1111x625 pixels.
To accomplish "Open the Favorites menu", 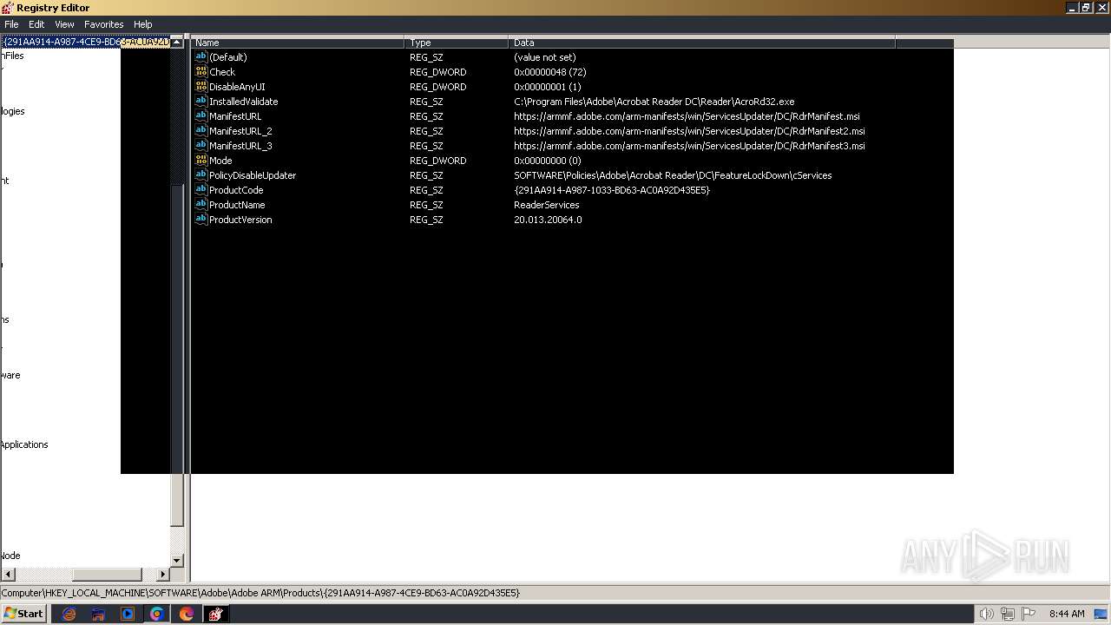I will click(x=104, y=24).
